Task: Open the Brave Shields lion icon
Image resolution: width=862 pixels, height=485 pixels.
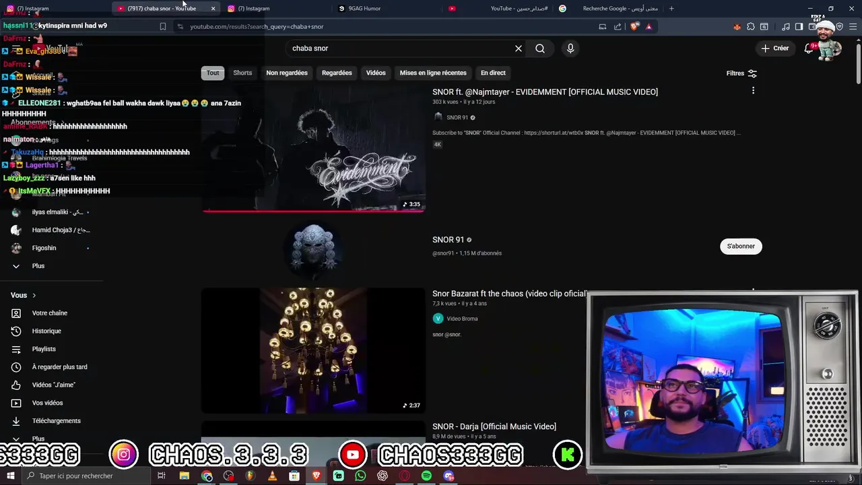Action: pos(634,27)
